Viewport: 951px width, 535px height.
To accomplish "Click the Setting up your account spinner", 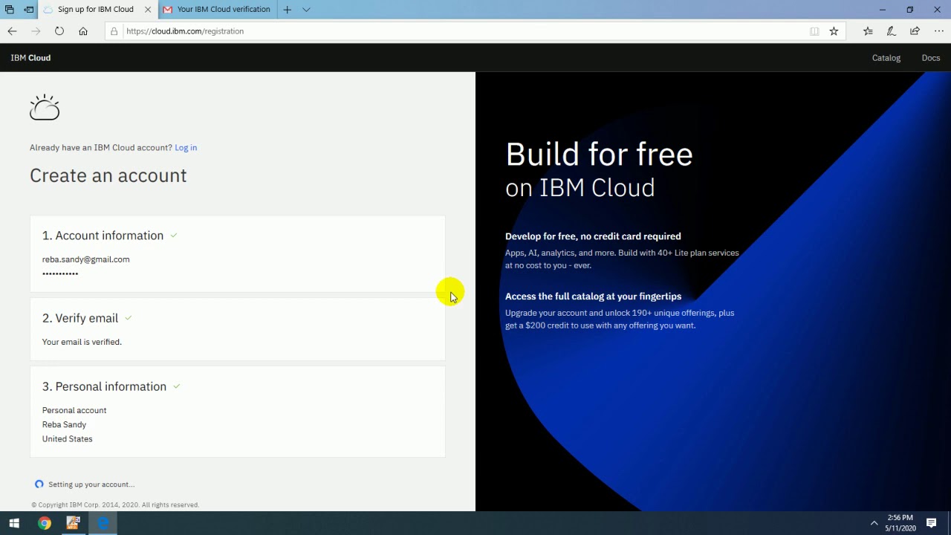I will [39, 484].
